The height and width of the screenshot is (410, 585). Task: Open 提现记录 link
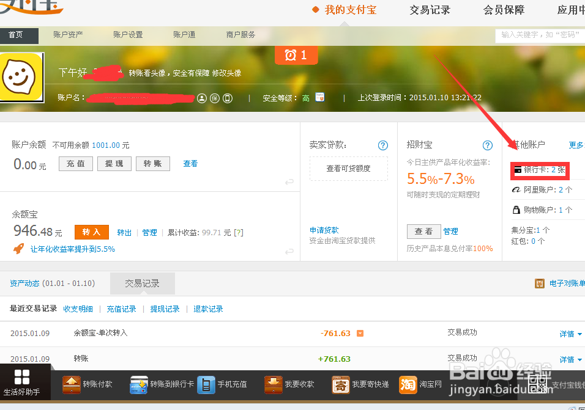coord(165,309)
